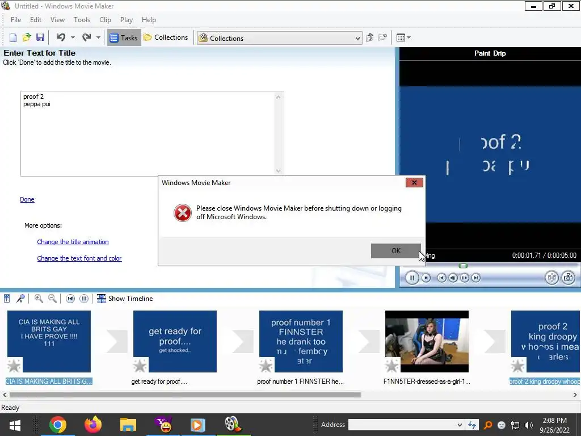Click the New Collection Folder icon
Screen dimensions: 581x436
click(x=382, y=37)
